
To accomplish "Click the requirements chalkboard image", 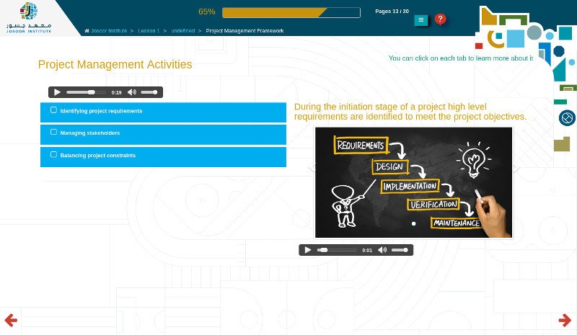I will 413,183.
